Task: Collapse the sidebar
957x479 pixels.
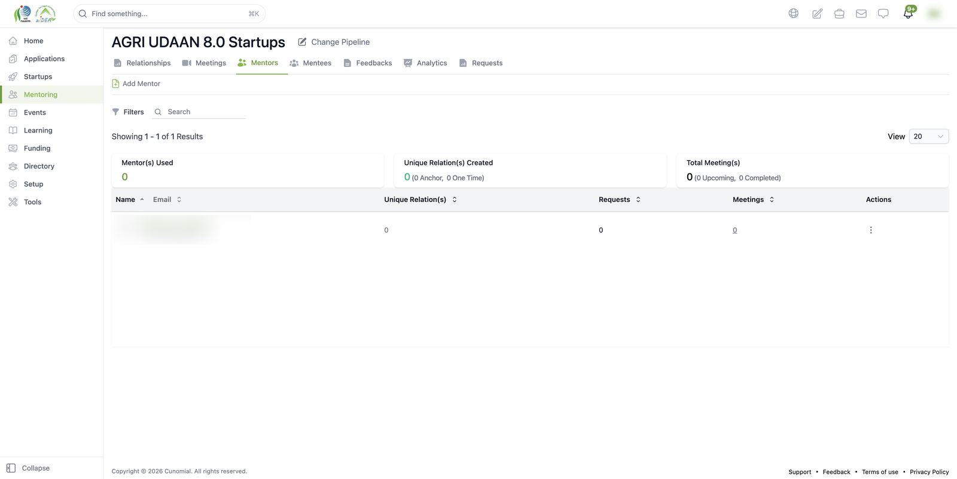Action: pyautogui.click(x=28, y=468)
